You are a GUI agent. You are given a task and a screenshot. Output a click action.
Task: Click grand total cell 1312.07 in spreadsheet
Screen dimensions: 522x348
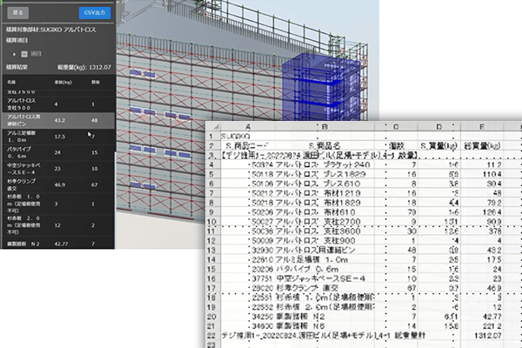coord(482,336)
